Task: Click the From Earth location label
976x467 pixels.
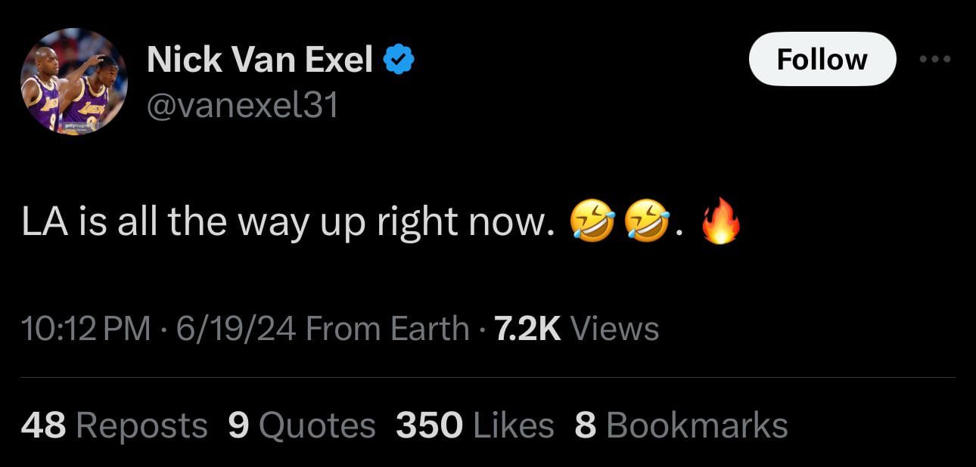Action: [x=389, y=329]
